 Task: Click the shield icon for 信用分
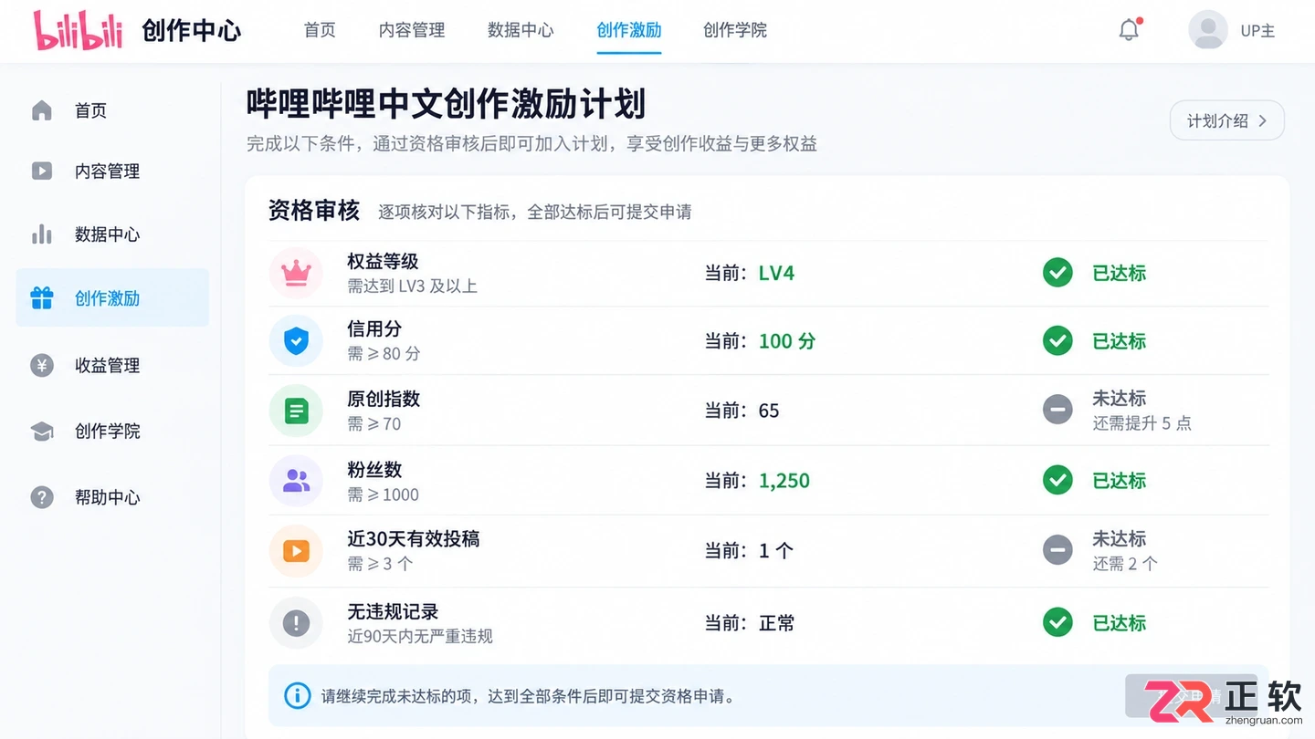[x=296, y=341]
